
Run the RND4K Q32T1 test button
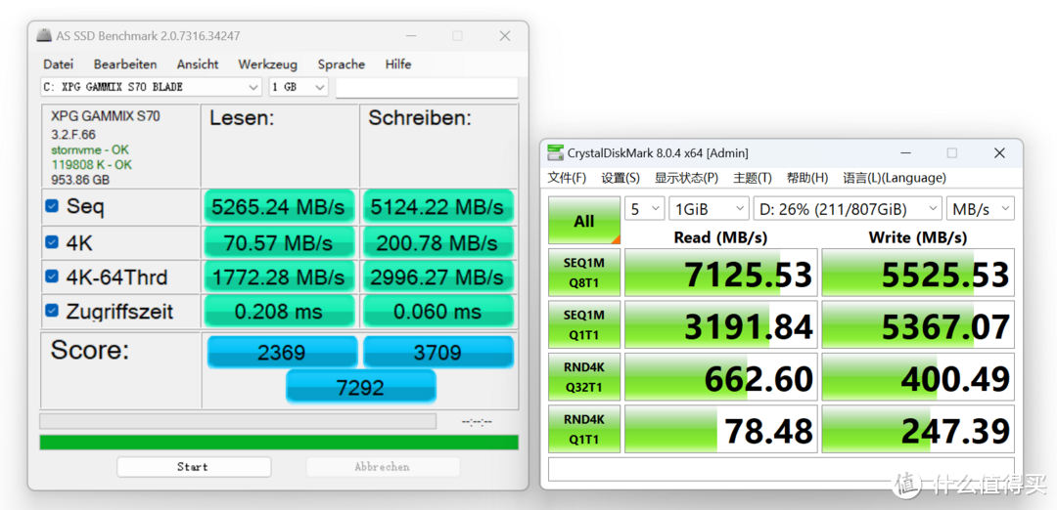tap(583, 376)
